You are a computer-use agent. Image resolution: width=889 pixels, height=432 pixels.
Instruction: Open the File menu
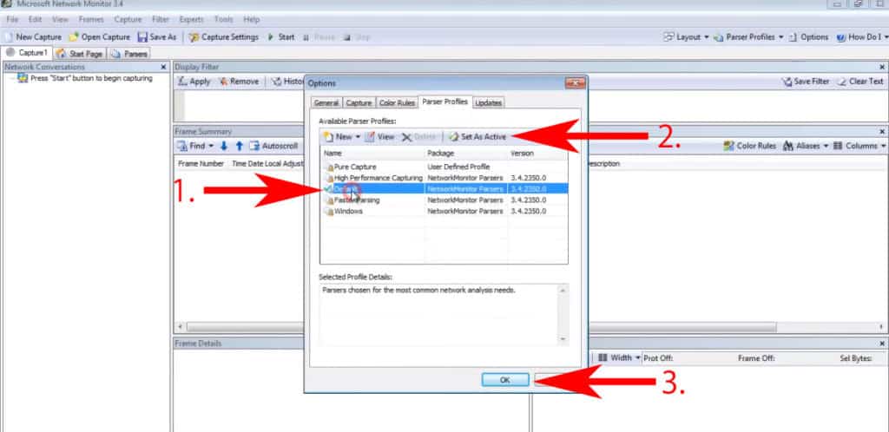coord(12,19)
